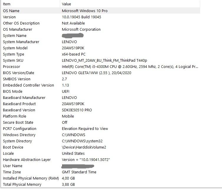This screenshot has height=189, width=222.
Task: Click the C:\WINDOWS\system32 value
Action: click(82, 141)
